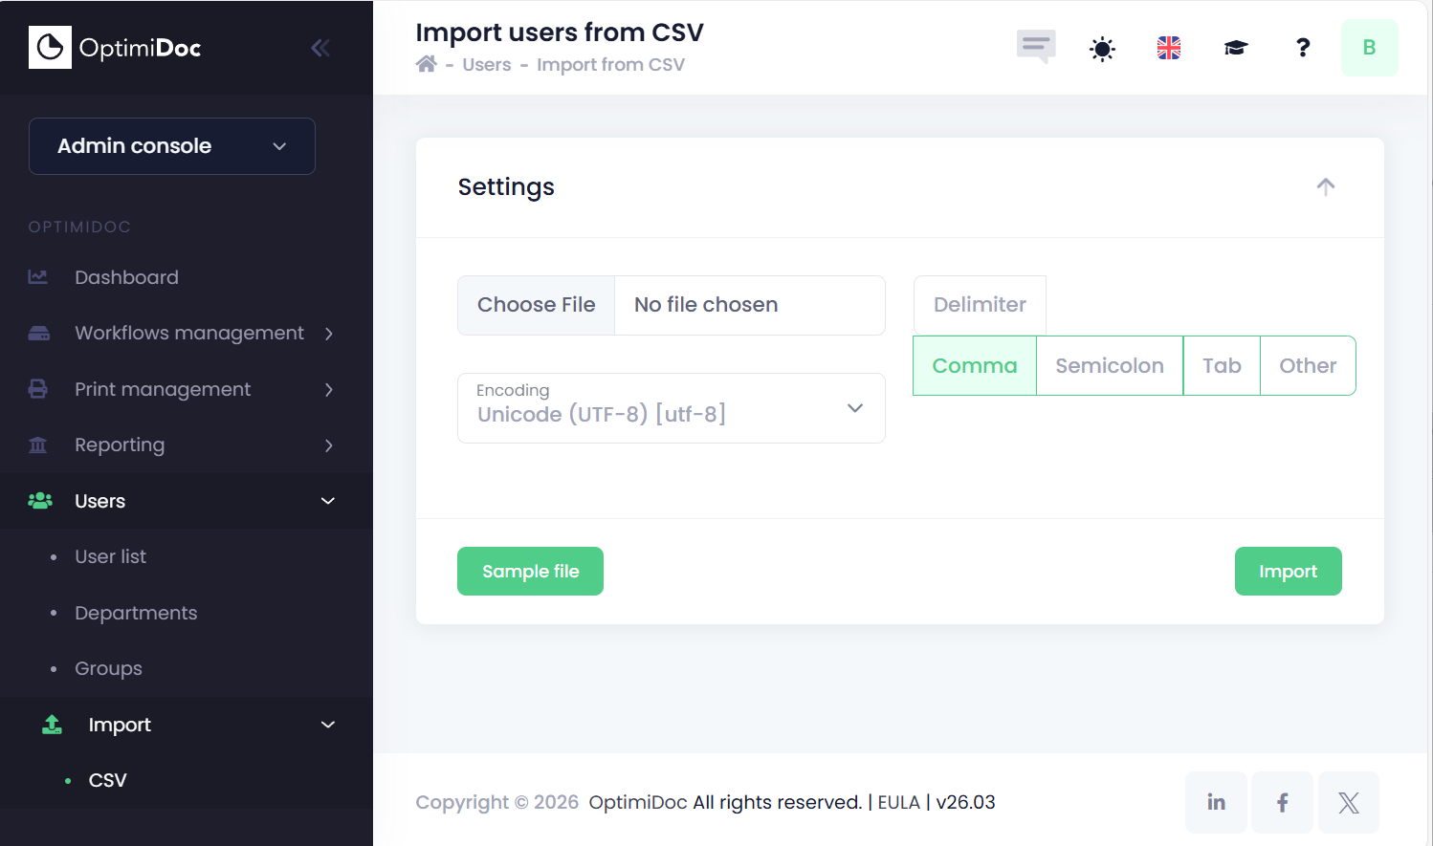Open the Encoding dropdown
1433x846 pixels.
point(672,408)
